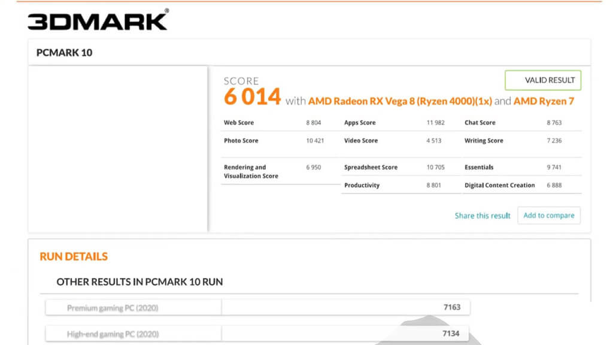613x345 pixels.
Task: Click the Apps Score value 11 982
Action: point(436,122)
